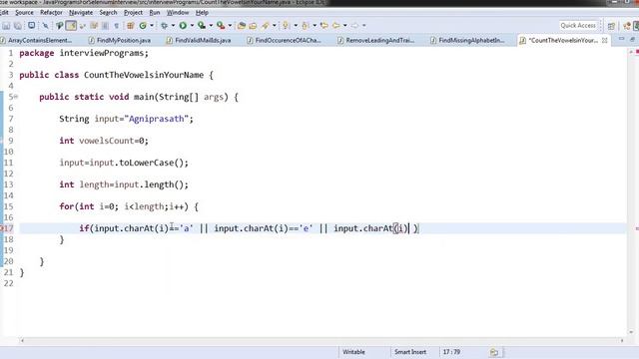Switch to ArrayContainsElement editor tab
The height and width of the screenshot is (359, 639).
(x=36, y=40)
